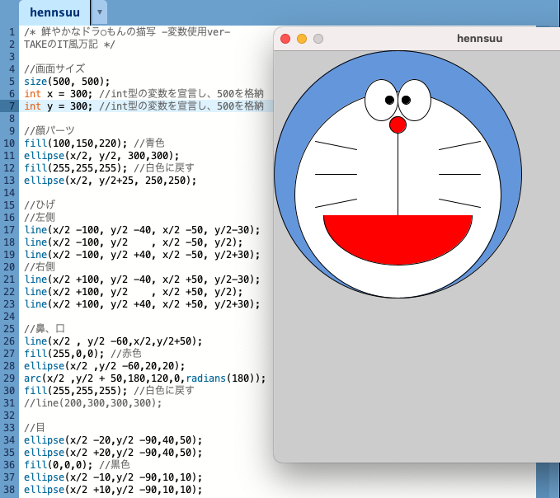
Task: Click the ellipse(x/2, y/2, 300,300); line
Action: (101, 156)
